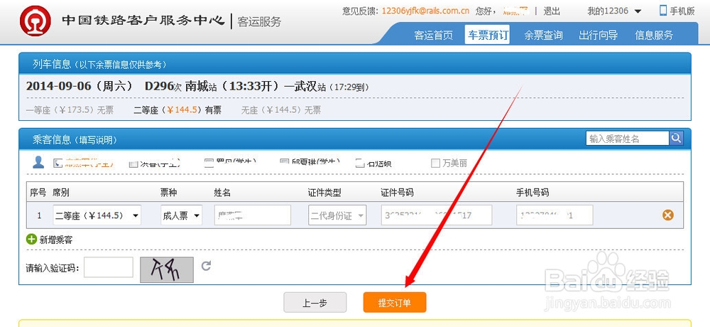Go to the 信息服务 tab

click(654, 35)
